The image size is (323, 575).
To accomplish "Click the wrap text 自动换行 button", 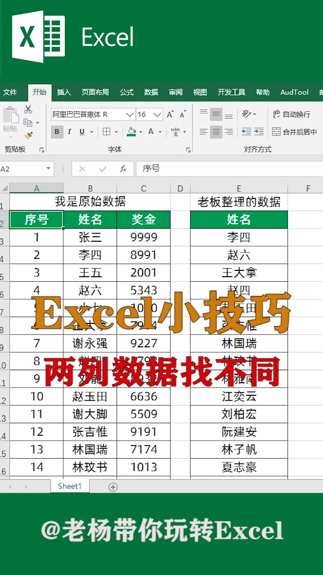I will tap(292, 115).
